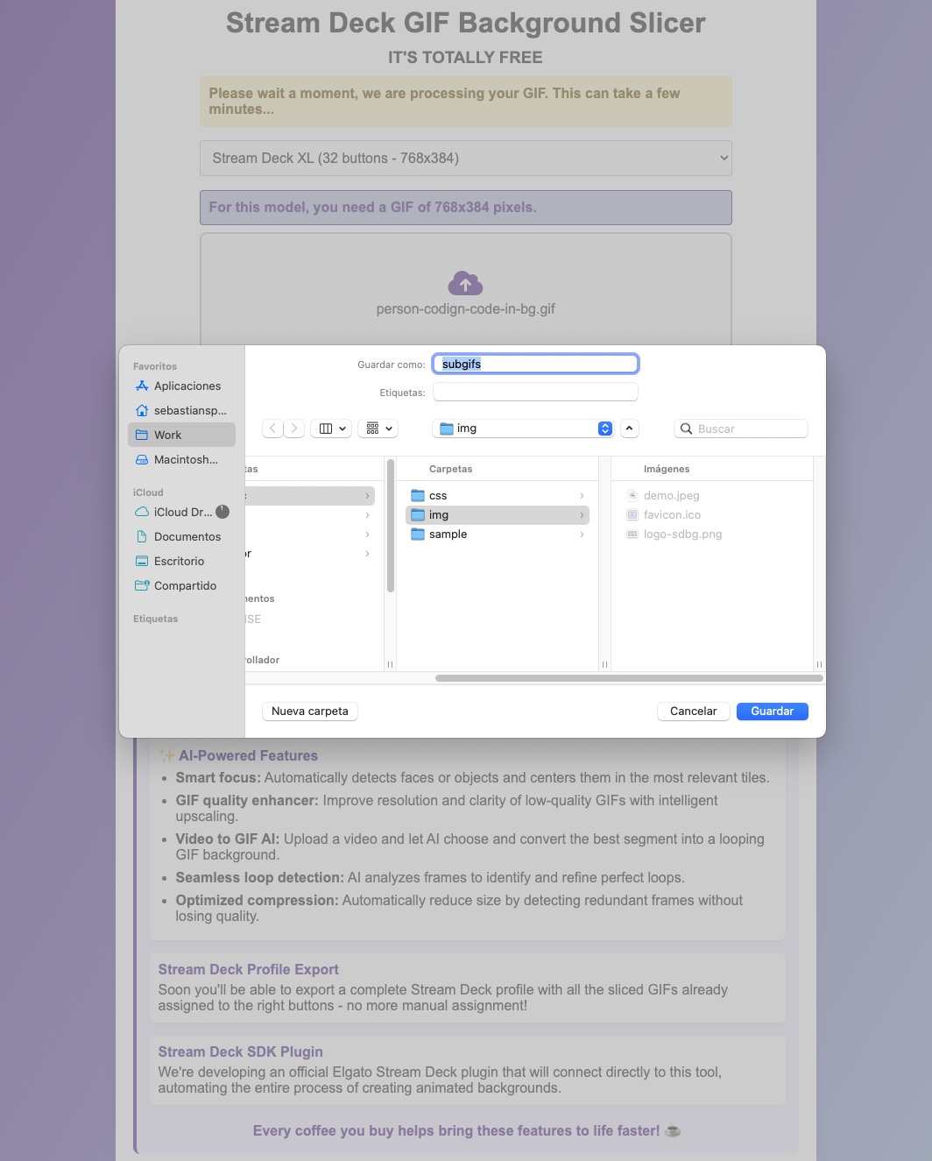The width and height of the screenshot is (932, 1161).
Task: Click the horizontal scrollbar of the browser
Action: point(629,678)
